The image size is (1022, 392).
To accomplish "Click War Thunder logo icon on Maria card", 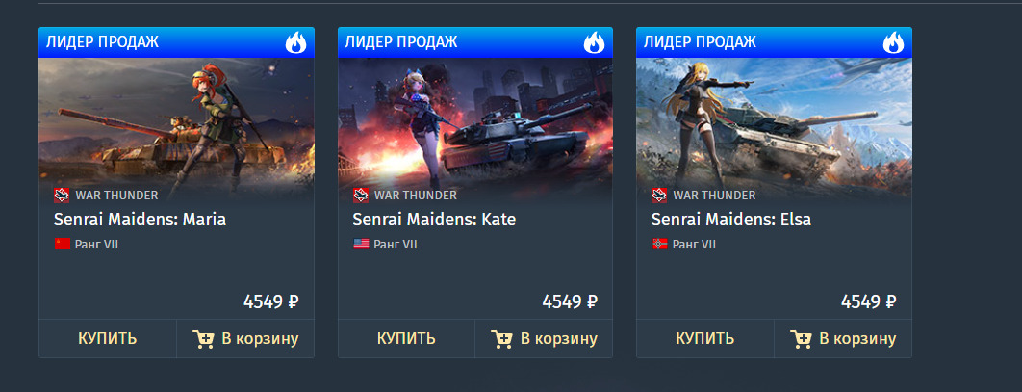I will pyautogui.click(x=62, y=195).
